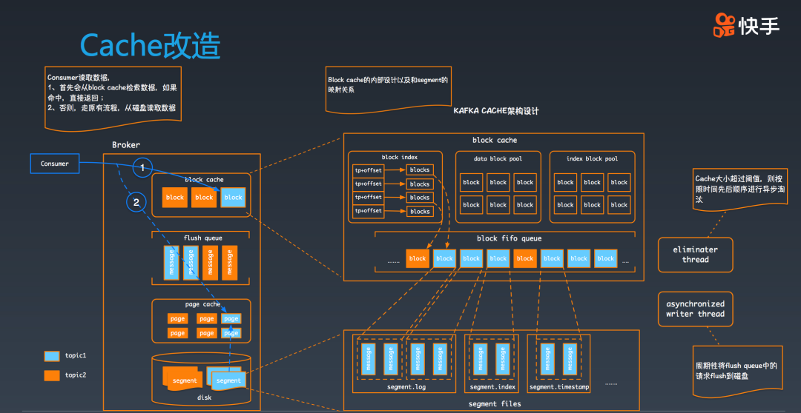The image size is (801, 413).
Task: Select the blue topic1 legend swatch
Action: click(52, 356)
